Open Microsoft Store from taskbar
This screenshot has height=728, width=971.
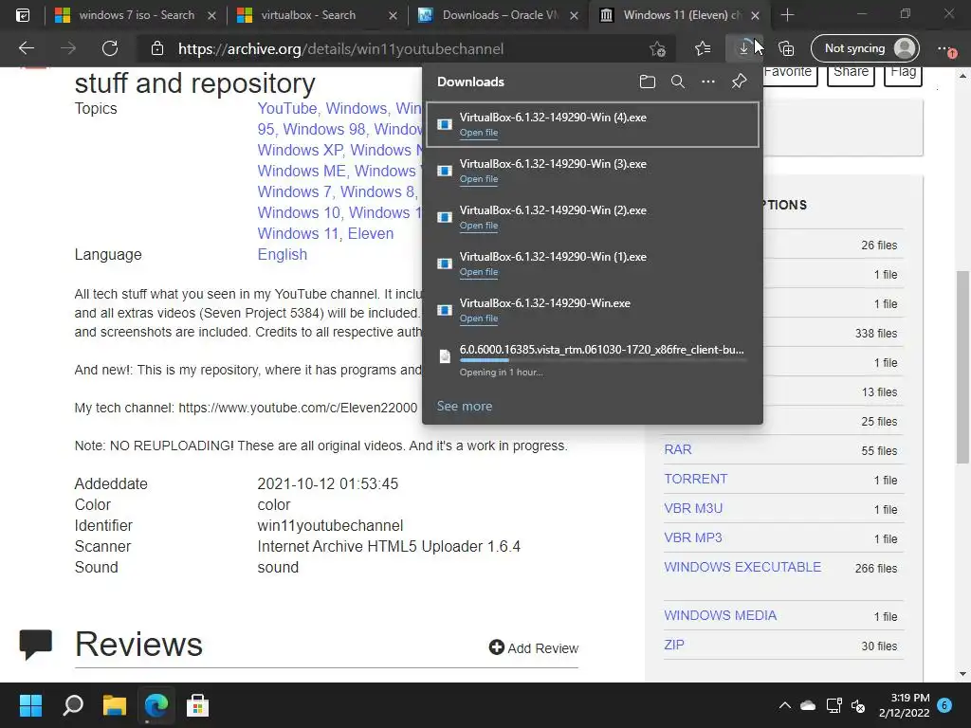(x=197, y=705)
